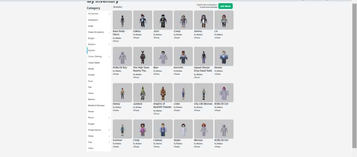This screenshot has height=157, width=357.
Task: Select the Bundles category
Action: tap(91, 51)
